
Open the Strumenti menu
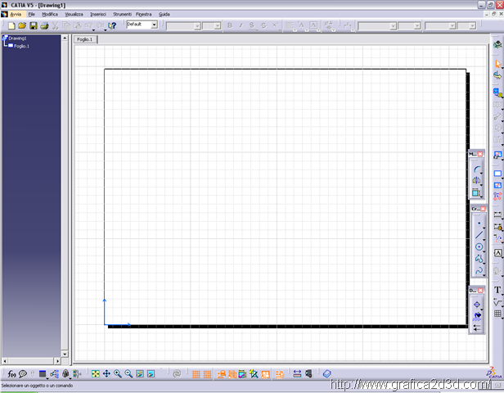coord(121,14)
